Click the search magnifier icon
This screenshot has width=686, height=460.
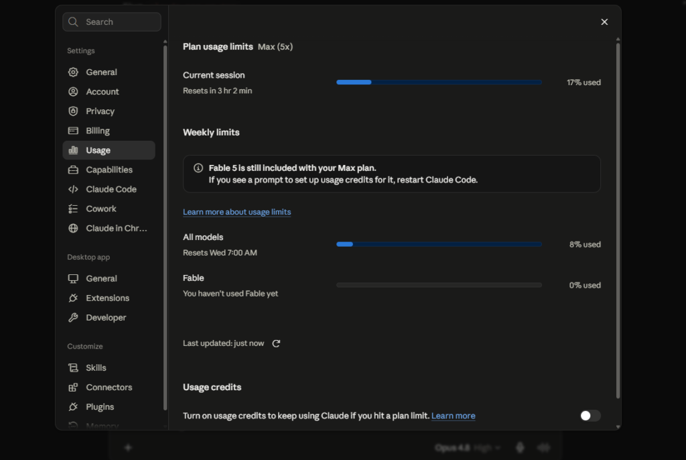(x=73, y=22)
